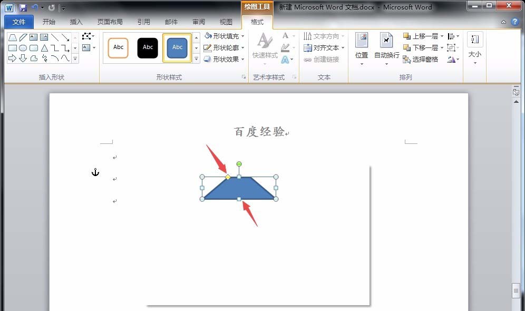
Task: Select the oval shape in the gallery
Action: [x=23, y=48]
